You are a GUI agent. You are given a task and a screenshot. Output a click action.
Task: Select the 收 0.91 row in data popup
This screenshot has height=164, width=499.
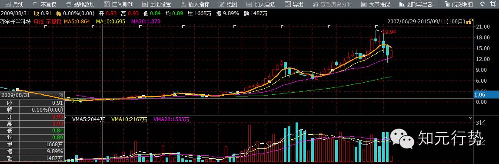click(32, 103)
